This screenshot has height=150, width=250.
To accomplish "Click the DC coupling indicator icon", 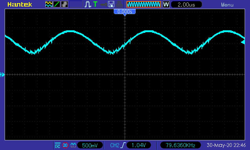I will pyautogui.click(x=57, y=145).
